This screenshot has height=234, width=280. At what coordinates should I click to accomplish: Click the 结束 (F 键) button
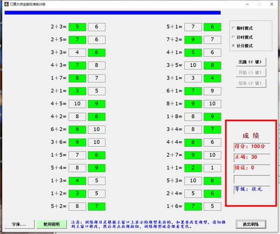click(x=252, y=83)
